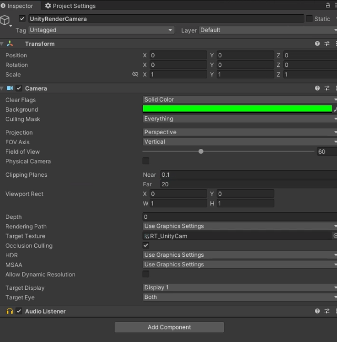337x342 pixels.
Task: Toggle the Inspector lock icon
Action: [x=328, y=5]
